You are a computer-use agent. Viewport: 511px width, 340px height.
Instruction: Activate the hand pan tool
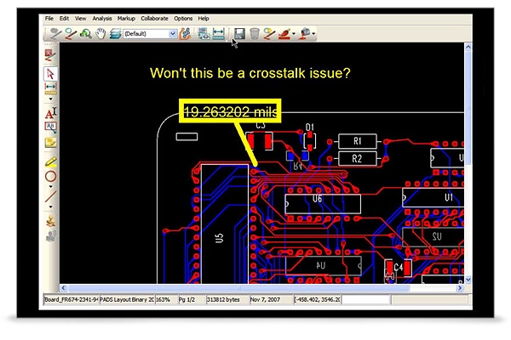[100, 34]
